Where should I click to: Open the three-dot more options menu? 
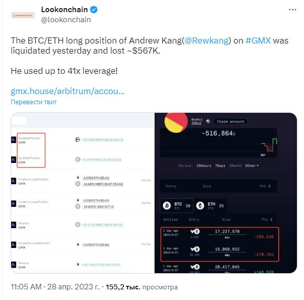[x=292, y=10]
